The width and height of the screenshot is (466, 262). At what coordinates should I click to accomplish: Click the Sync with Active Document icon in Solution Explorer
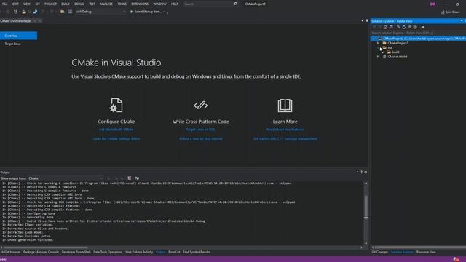tap(398, 27)
